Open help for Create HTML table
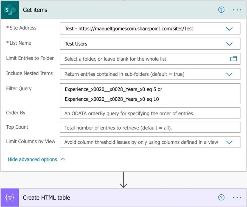Viewport: 247px width, 207px height. pos(221,198)
